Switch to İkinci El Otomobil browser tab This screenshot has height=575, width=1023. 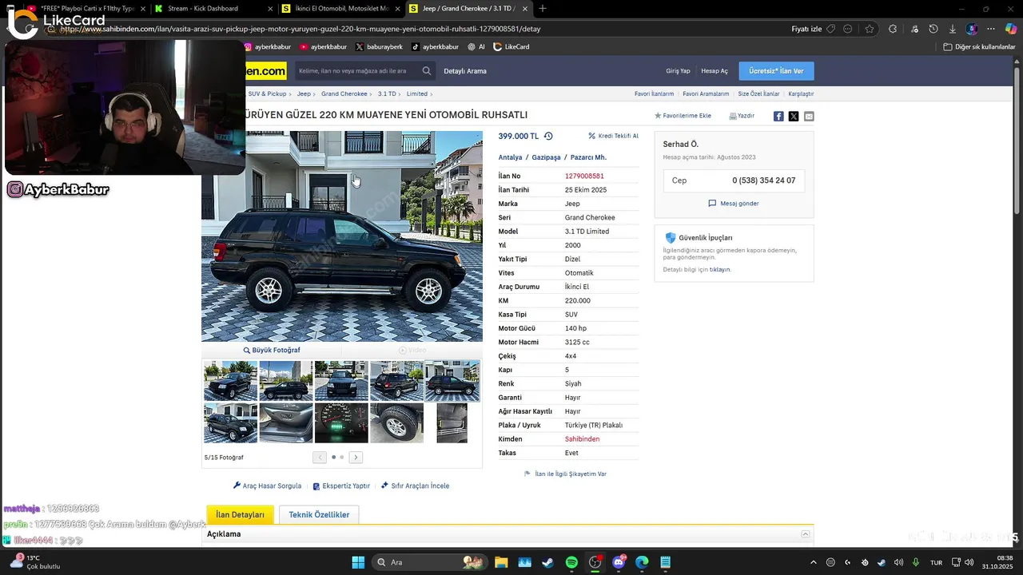340,9
